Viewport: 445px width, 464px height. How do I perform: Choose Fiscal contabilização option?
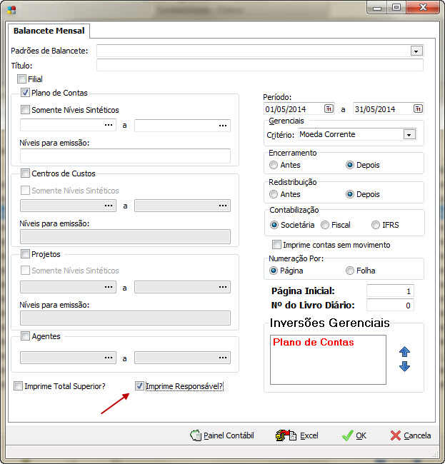click(325, 225)
